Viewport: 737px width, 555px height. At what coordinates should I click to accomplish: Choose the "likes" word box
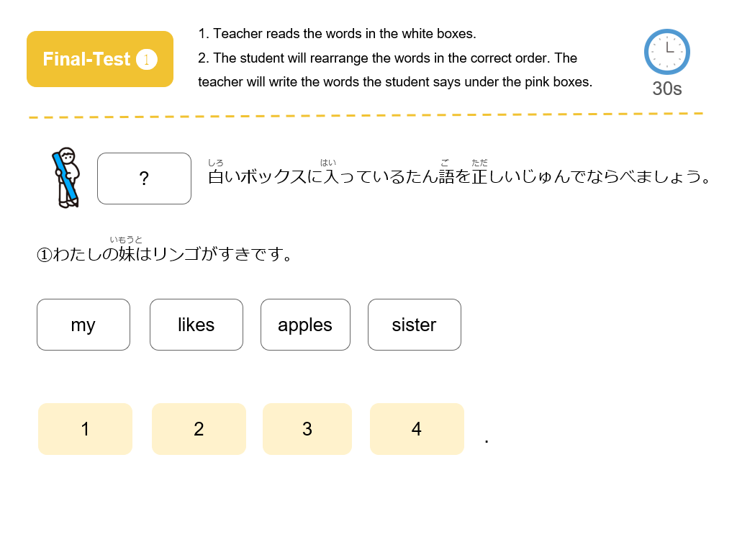(x=196, y=325)
